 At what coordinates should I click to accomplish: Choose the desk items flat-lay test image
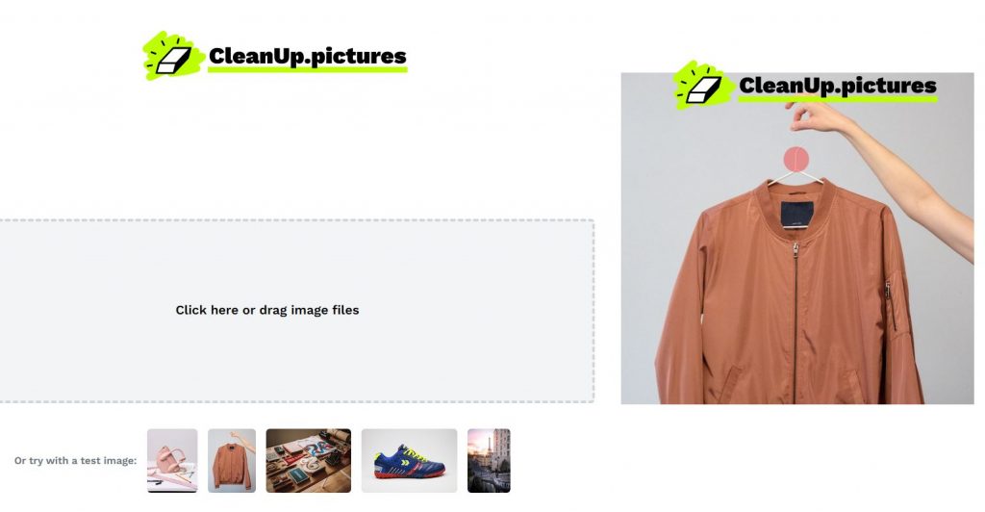click(309, 460)
